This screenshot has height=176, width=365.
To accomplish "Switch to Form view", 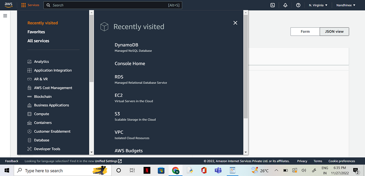I will (x=305, y=31).
